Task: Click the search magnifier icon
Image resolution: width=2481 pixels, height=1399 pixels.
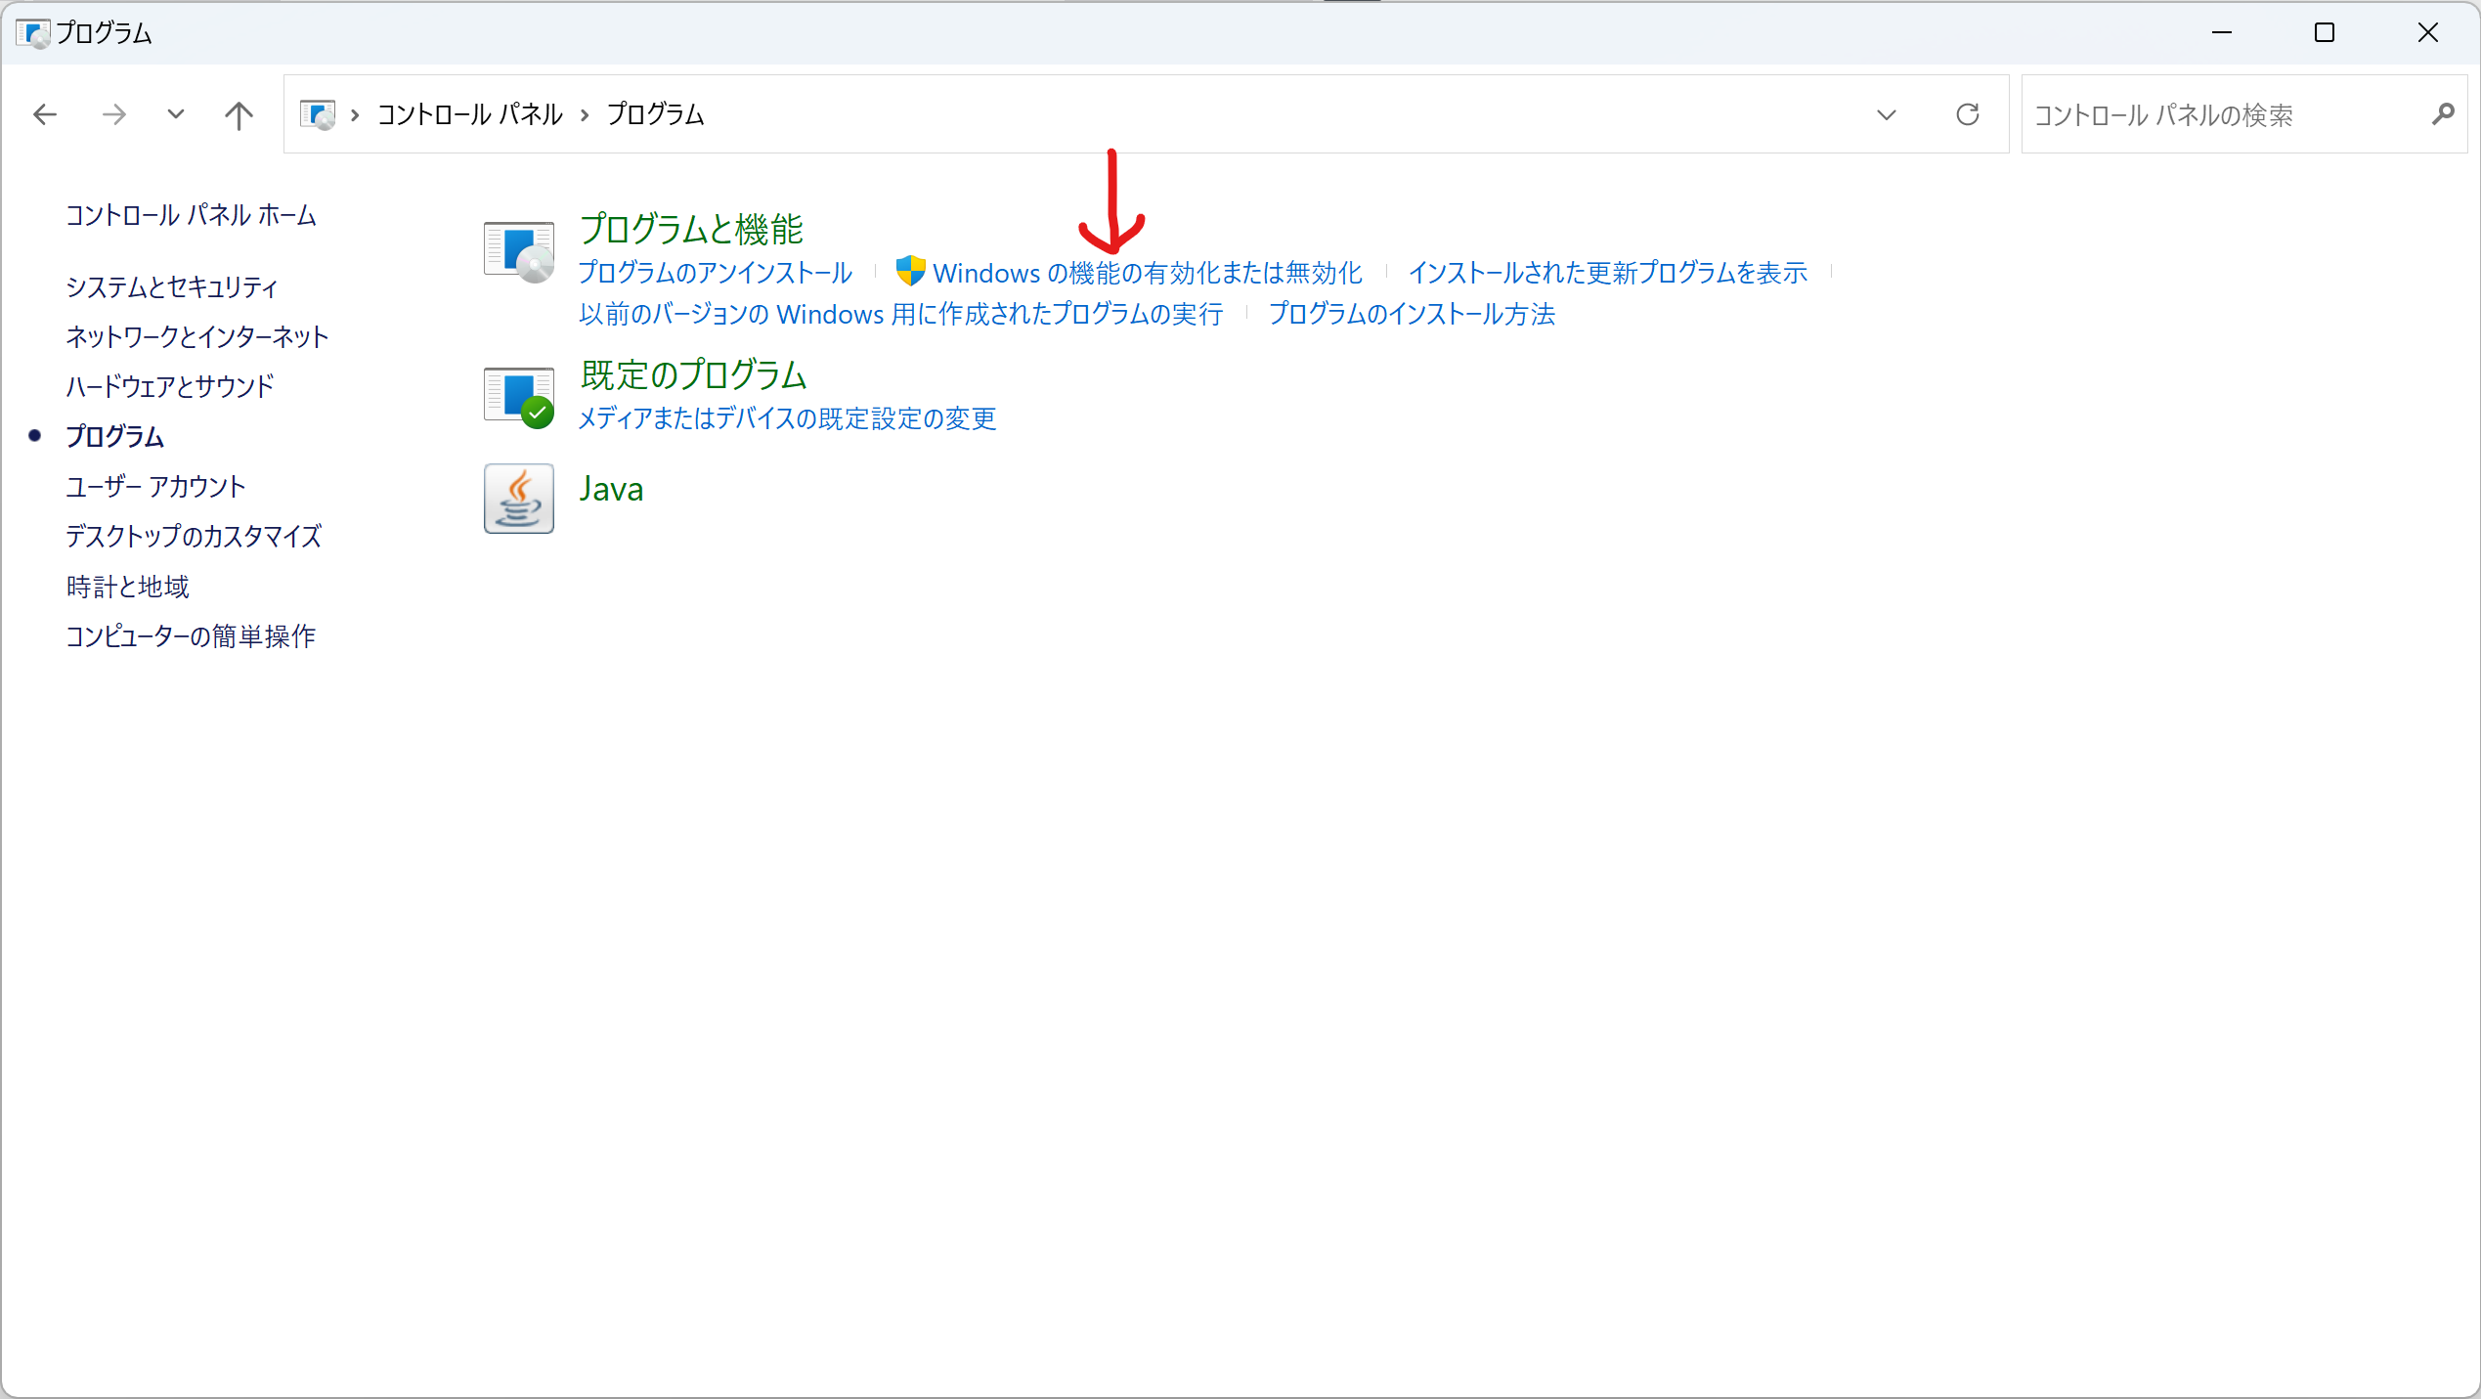Action: pyautogui.click(x=2442, y=114)
